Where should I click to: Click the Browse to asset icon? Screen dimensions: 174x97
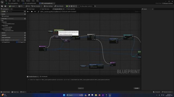point(5,6)
